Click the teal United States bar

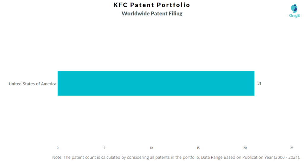click(156, 83)
